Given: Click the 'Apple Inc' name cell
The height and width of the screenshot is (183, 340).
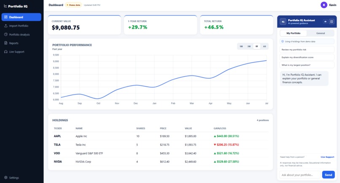Looking at the screenshot, I should [81, 136].
